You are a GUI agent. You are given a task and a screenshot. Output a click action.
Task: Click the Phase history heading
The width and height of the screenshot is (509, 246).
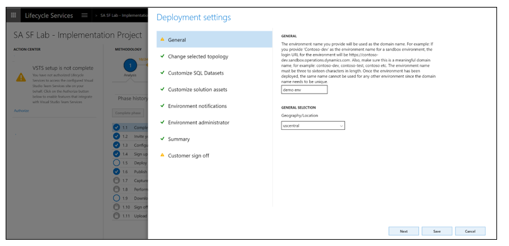click(x=133, y=98)
